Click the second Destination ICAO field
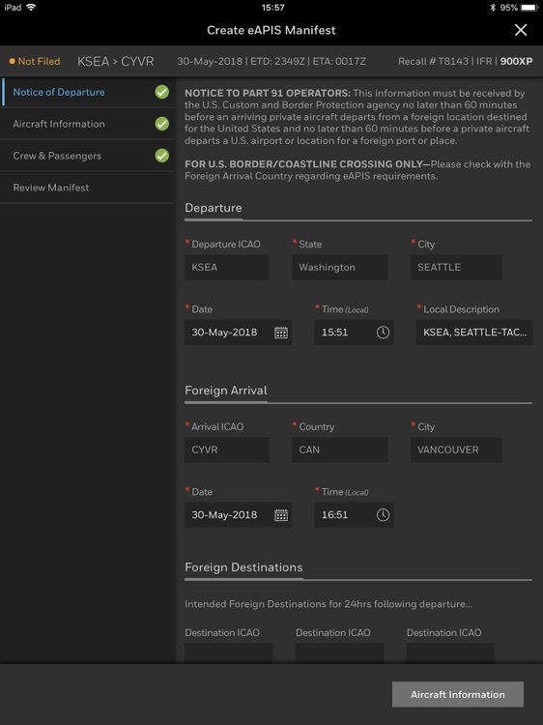This screenshot has height=725, width=543. [x=340, y=652]
